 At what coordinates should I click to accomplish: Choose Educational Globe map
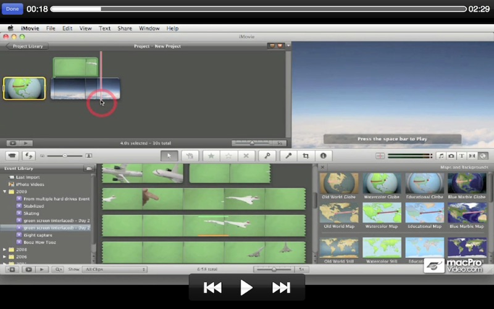(x=424, y=183)
